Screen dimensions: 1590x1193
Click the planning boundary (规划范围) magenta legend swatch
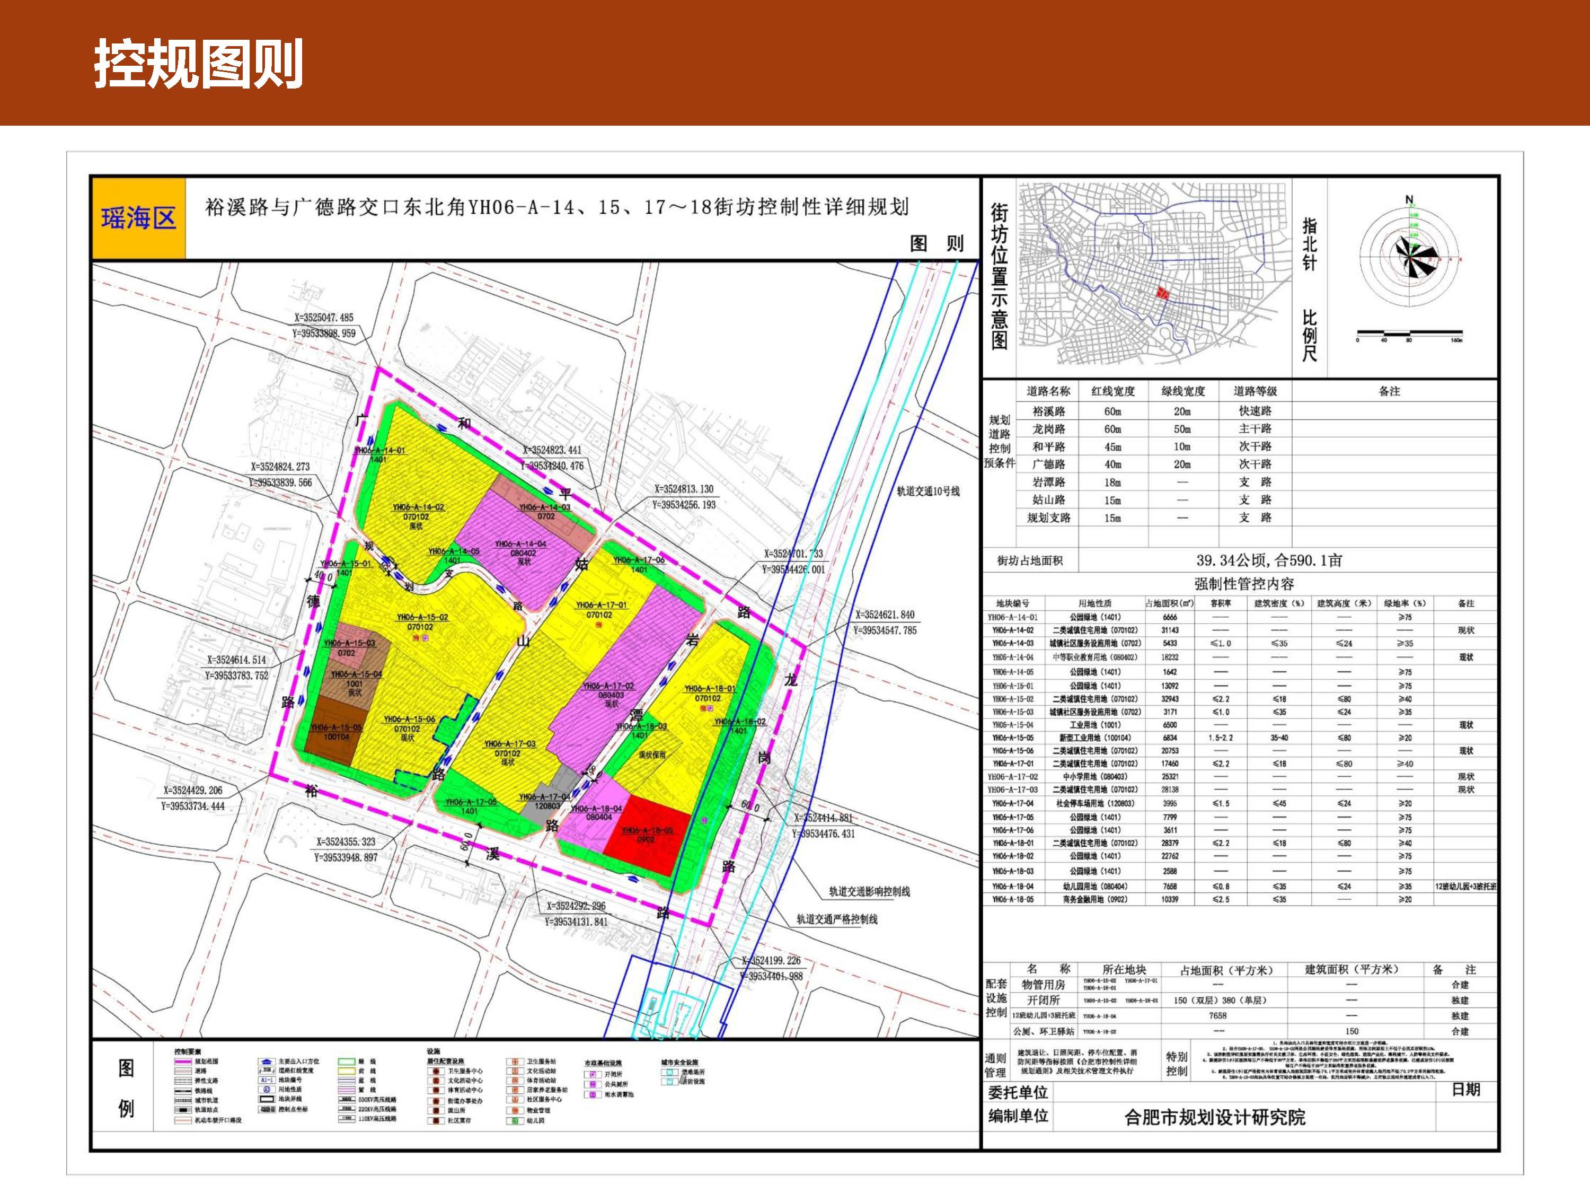point(183,1062)
